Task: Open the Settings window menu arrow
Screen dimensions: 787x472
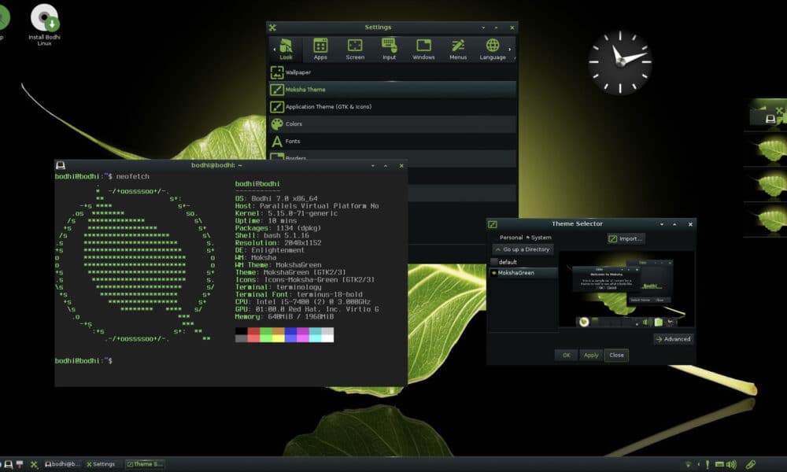Action: tap(483, 28)
